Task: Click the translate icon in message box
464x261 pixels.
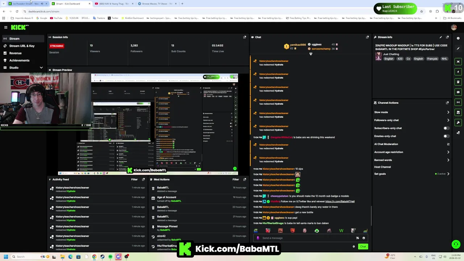Action: click(357, 238)
